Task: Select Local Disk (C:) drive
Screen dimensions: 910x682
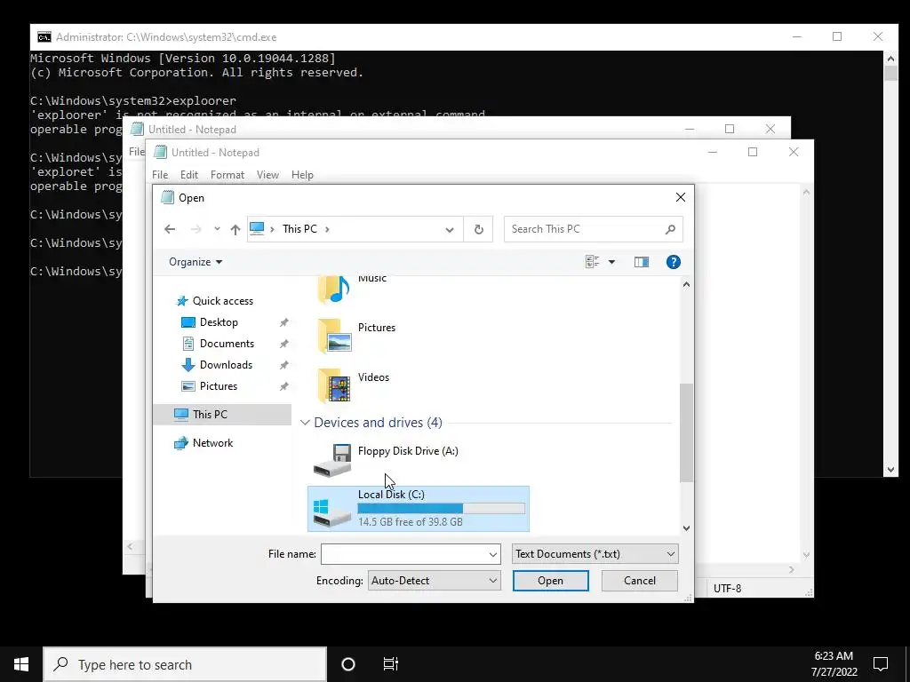Action: coord(419,509)
